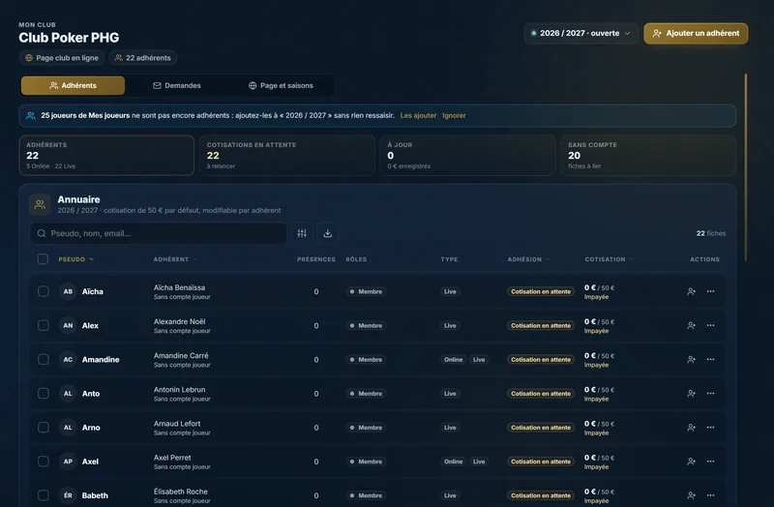Click the Pseudo, nom, email search field
This screenshot has width=774, height=507.
(x=158, y=233)
